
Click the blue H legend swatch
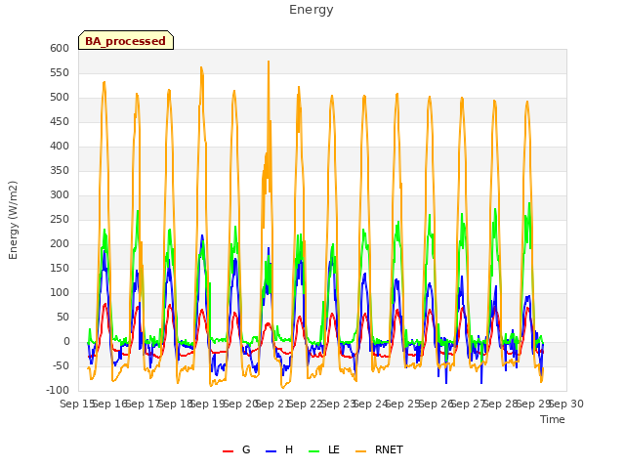(x=271, y=451)
